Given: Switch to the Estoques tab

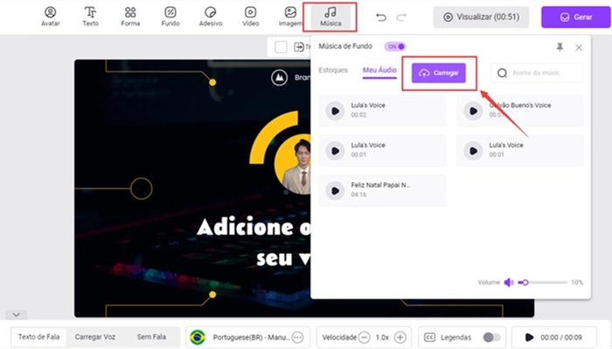Looking at the screenshot, I should (333, 70).
